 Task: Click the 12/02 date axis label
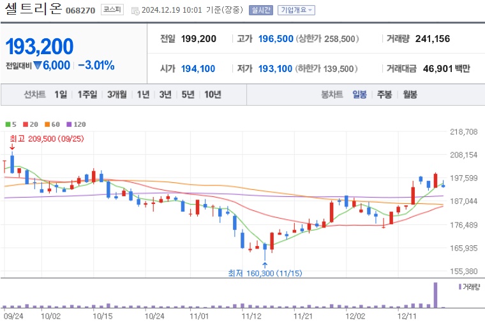355,316
